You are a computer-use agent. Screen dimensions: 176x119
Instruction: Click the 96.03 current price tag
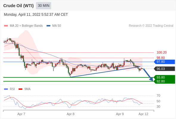[164, 69]
